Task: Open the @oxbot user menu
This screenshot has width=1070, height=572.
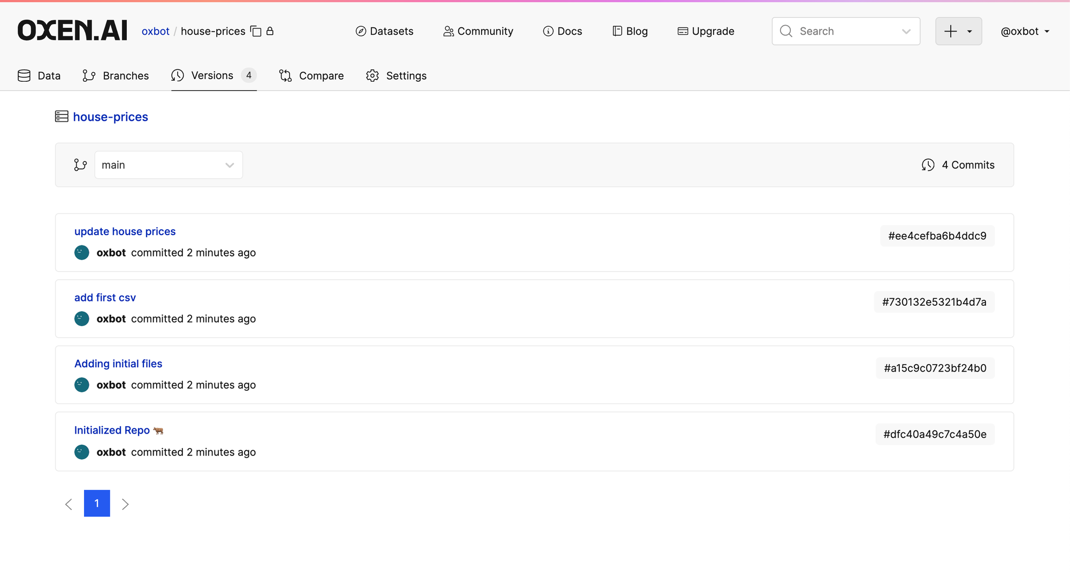Action: click(1025, 31)
